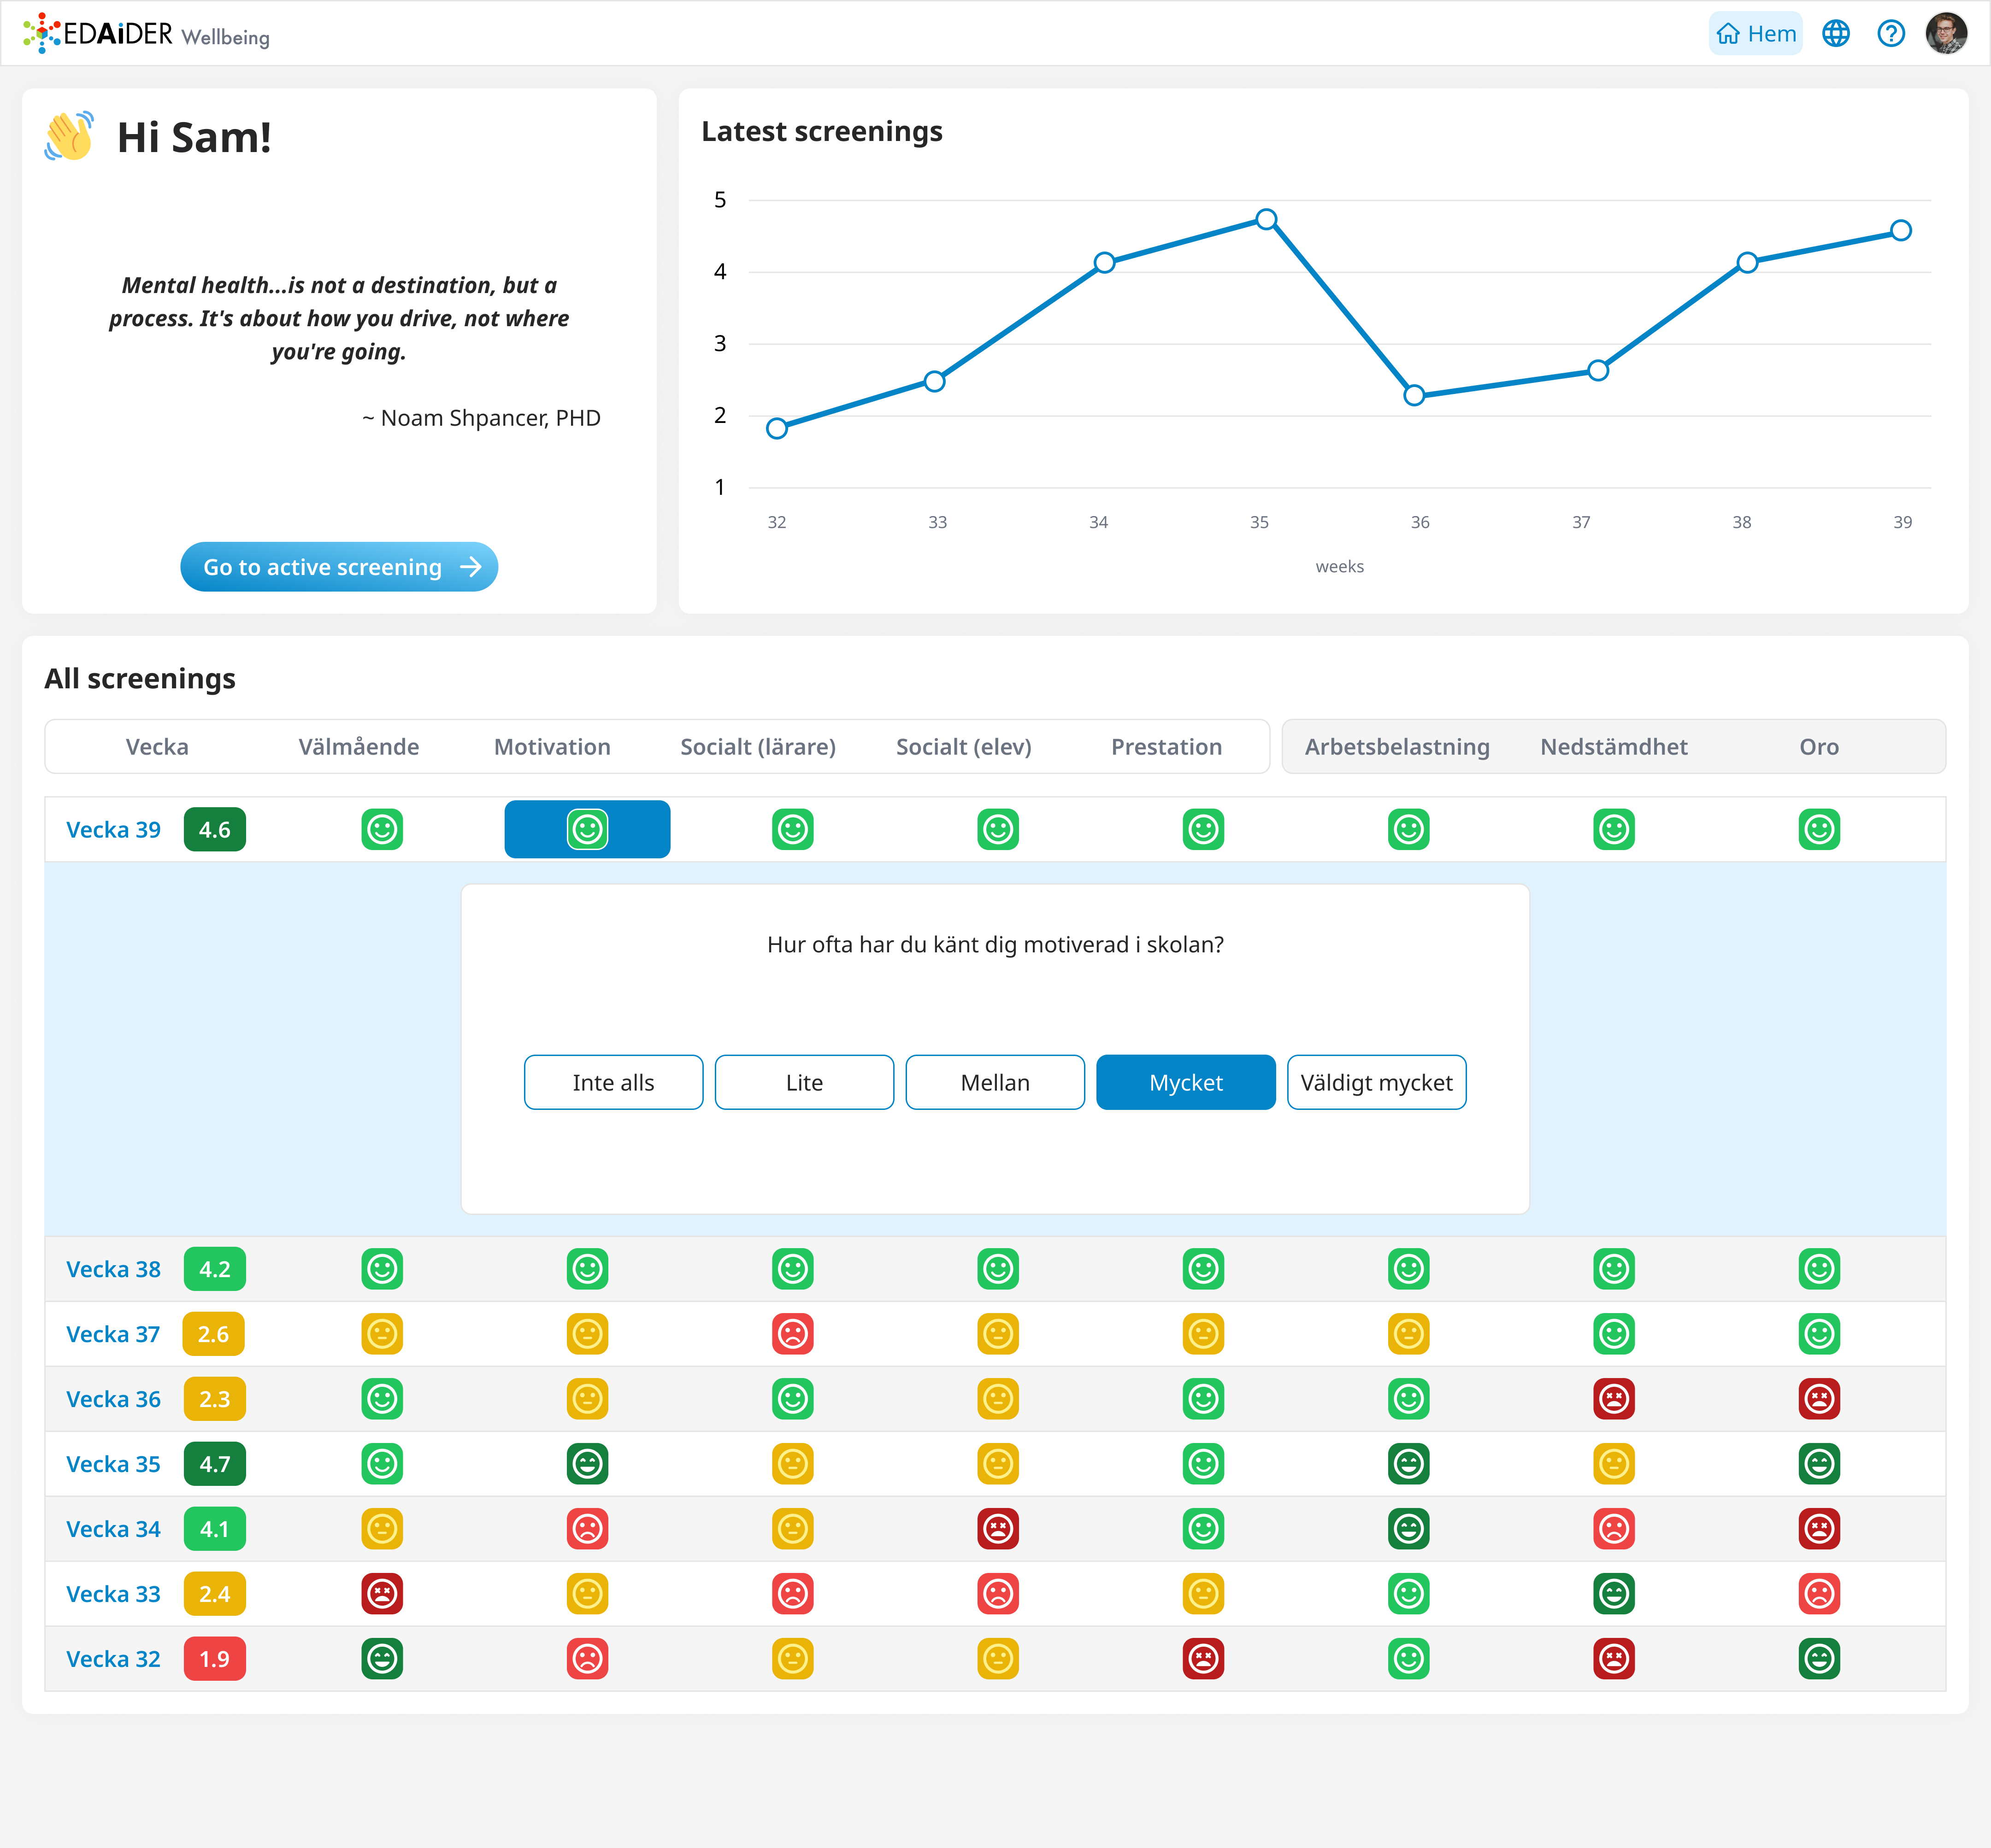Click Go to active screening button

338,567
